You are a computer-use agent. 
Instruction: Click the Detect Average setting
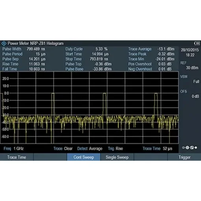click(90, 149)
